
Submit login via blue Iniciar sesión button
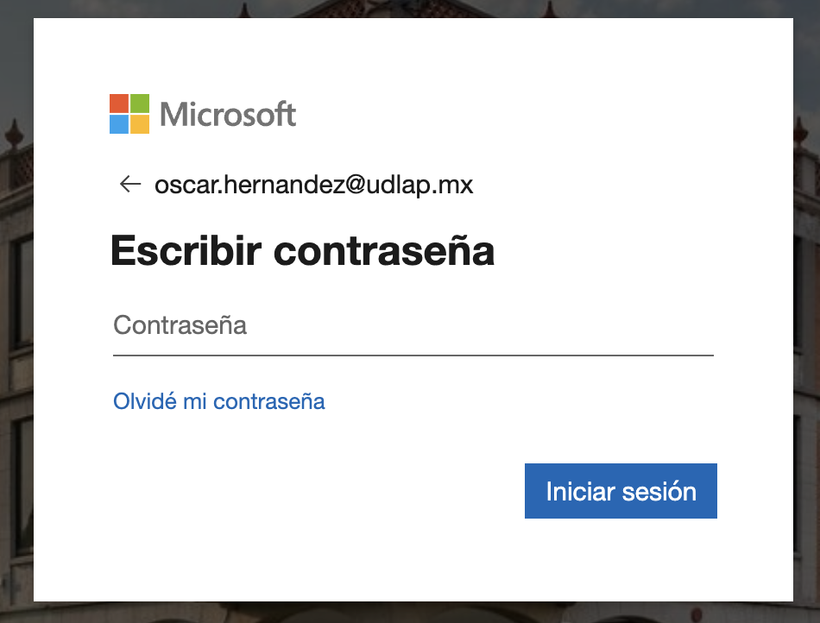[621, 491]
